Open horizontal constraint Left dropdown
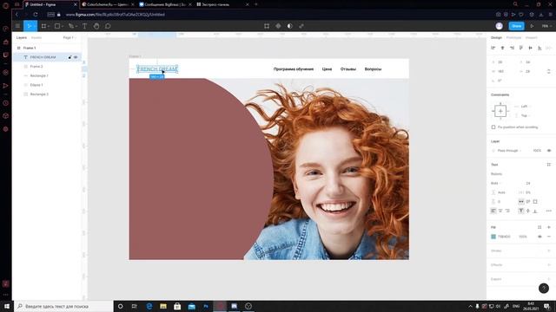 (x=526, y=106)
